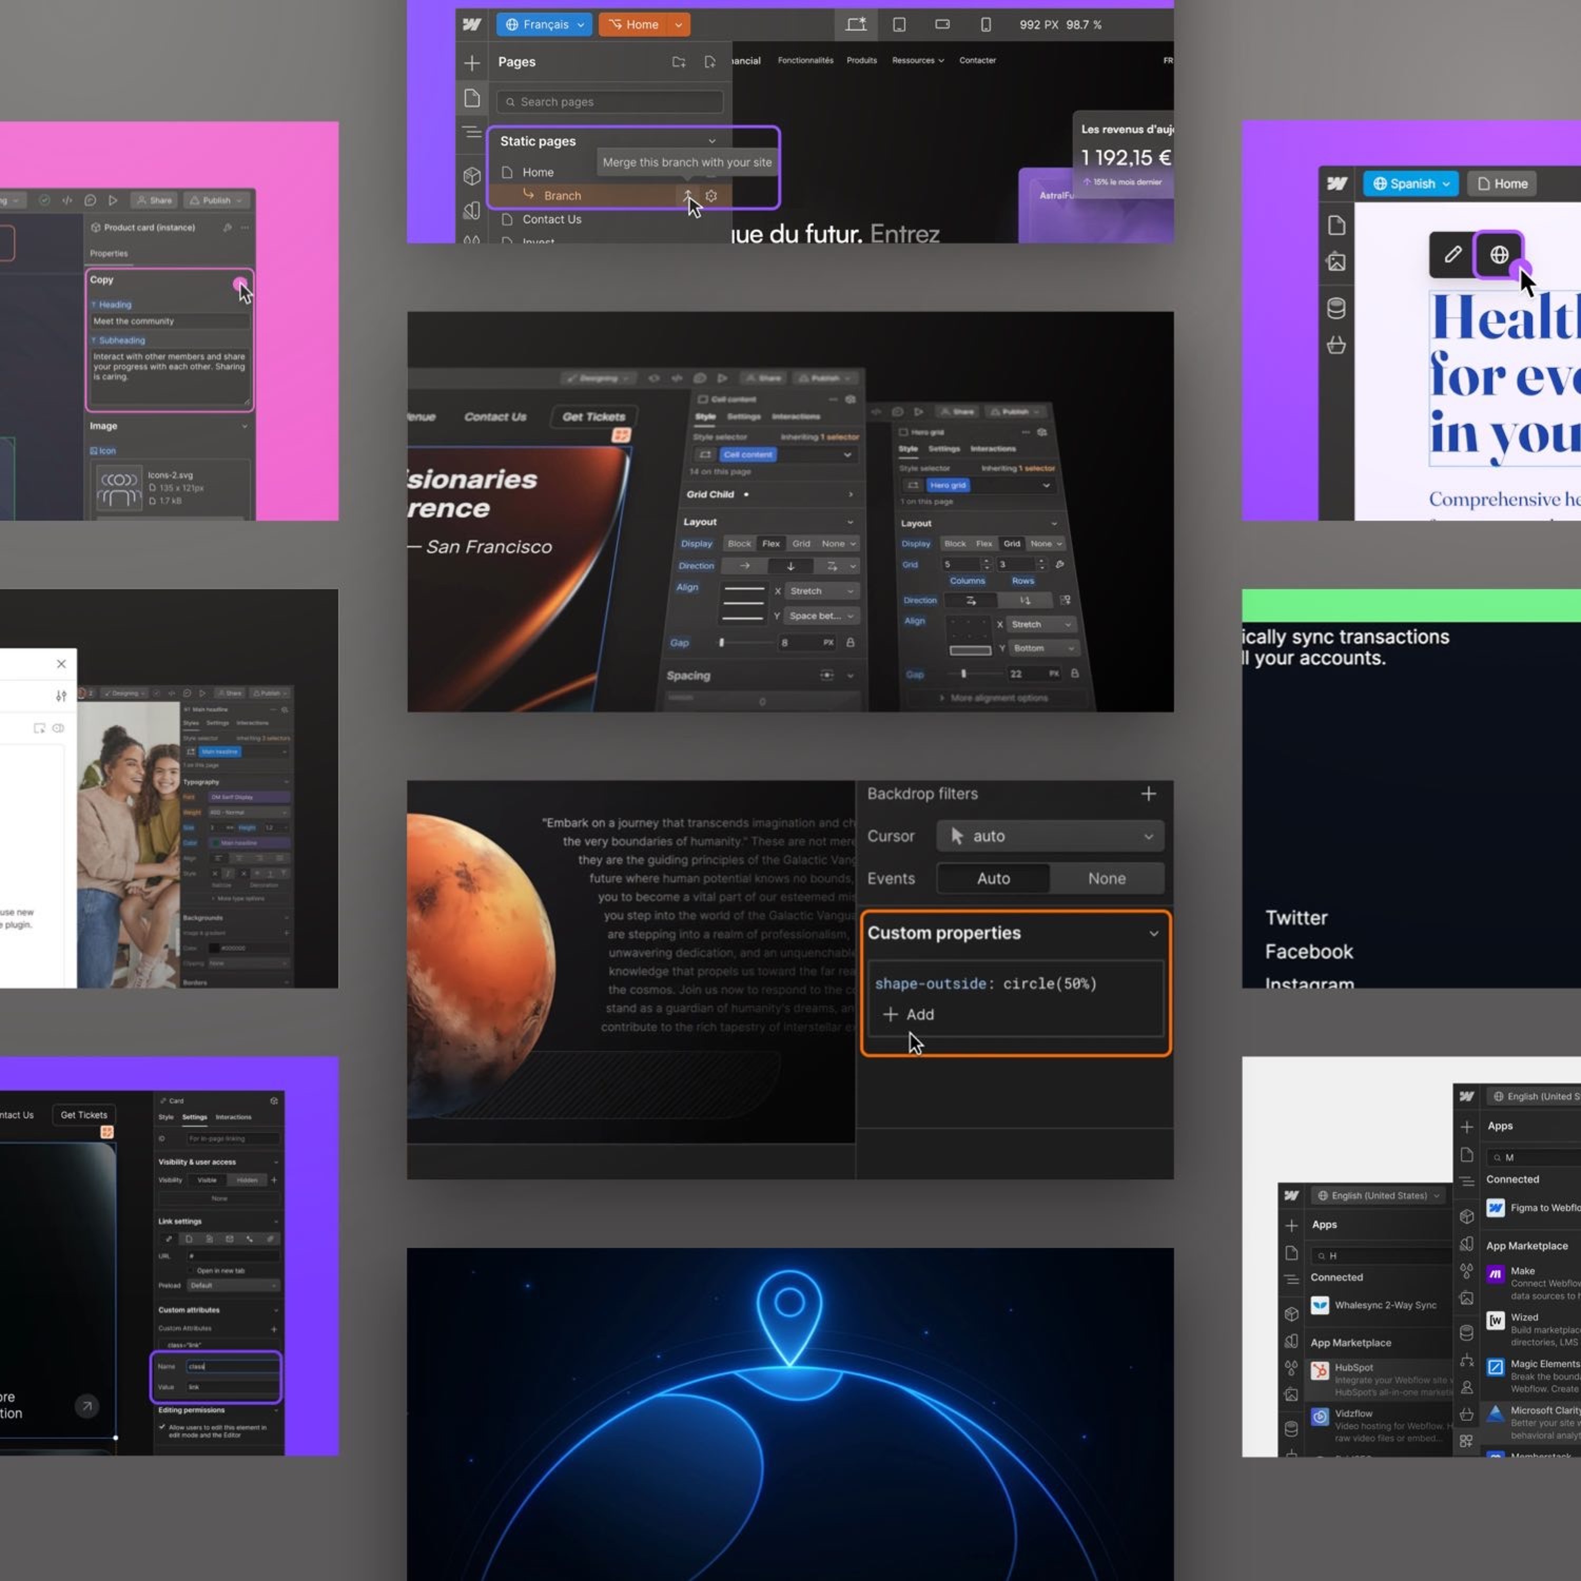Click the pencil edit icon in Spanish designer
Screen dimensions: 1581x1581
(x=1452, y=255)
